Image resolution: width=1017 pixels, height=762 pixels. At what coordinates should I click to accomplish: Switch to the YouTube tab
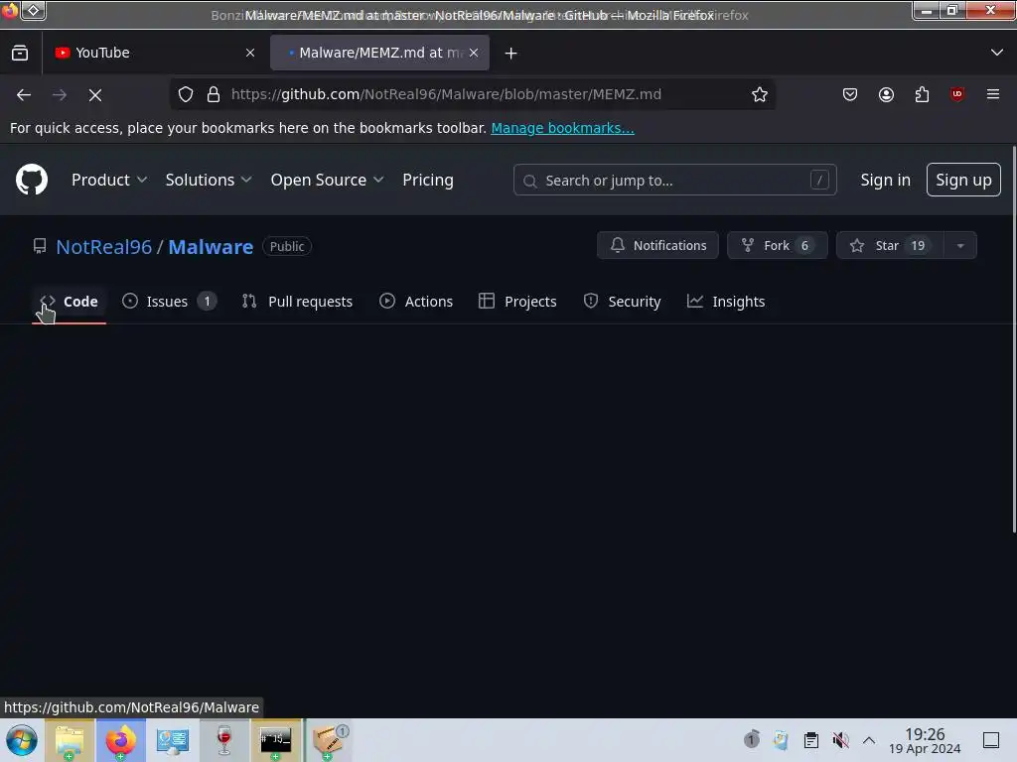click(x=154, y=53)
